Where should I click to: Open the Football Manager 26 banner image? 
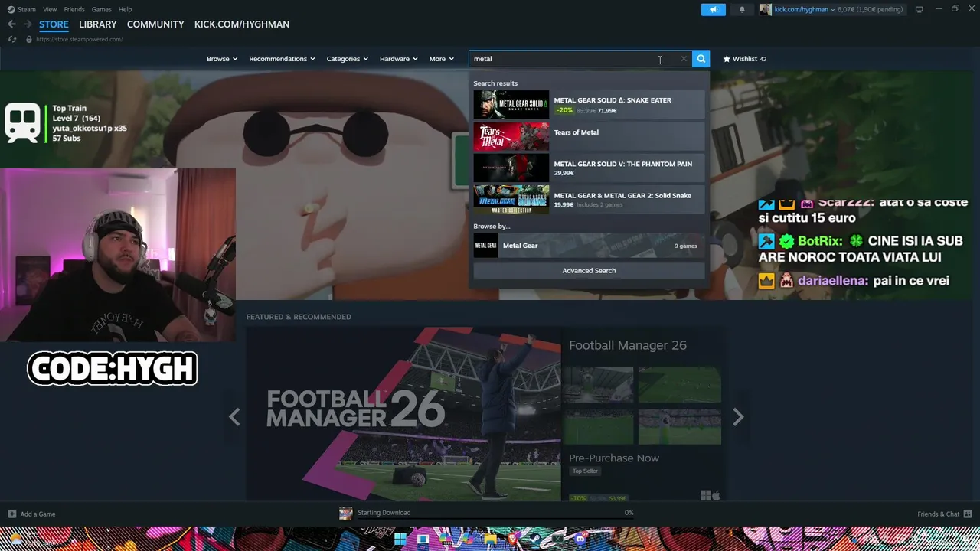tap(403, 414)
